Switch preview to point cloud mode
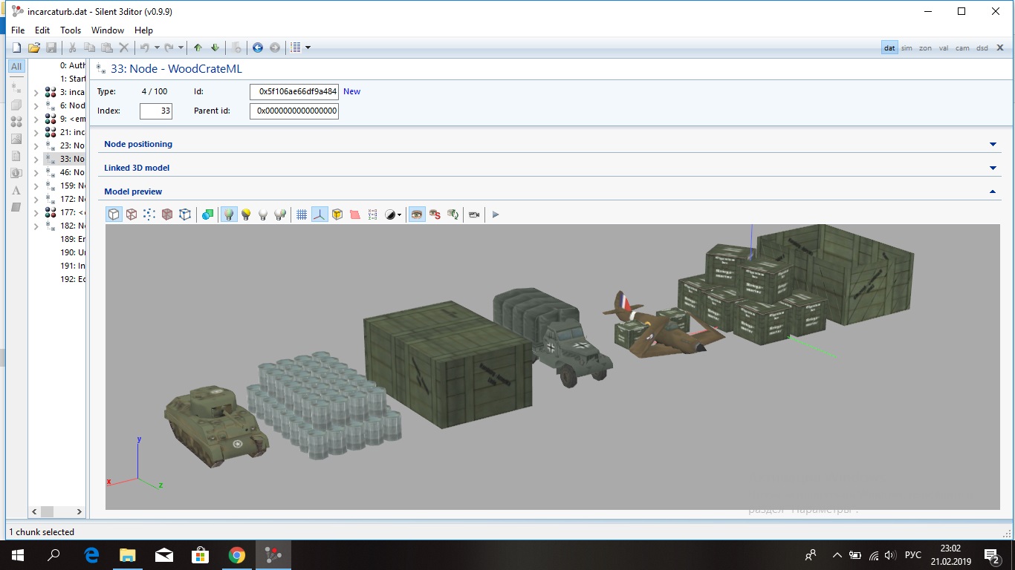Screen dimensions: 1015x570 coord(149,214)
